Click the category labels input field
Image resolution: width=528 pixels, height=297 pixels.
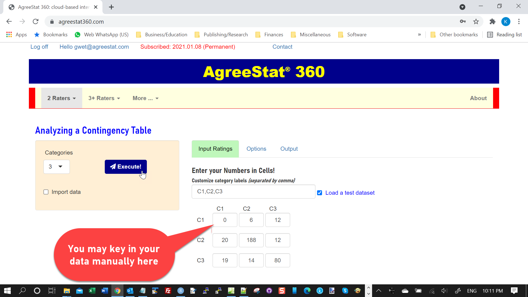click(253, 191)
